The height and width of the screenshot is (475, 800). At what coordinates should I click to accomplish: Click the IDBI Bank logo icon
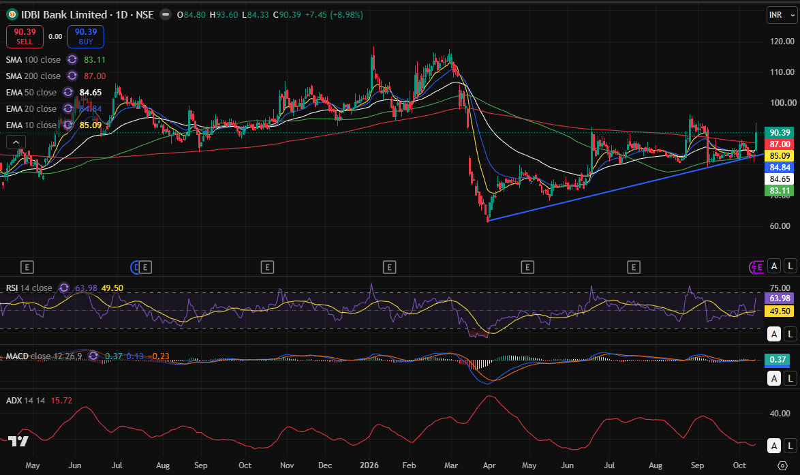(x=12, y=15)
